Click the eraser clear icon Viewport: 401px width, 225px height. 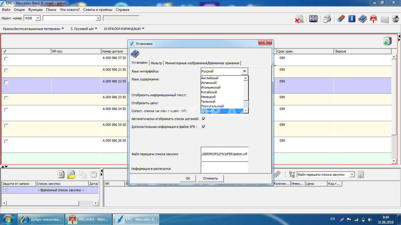pos(340,19)
